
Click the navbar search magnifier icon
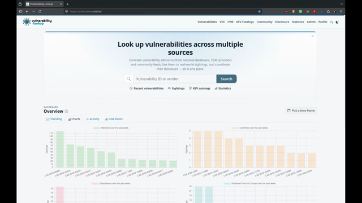click(x=331, y=22)
